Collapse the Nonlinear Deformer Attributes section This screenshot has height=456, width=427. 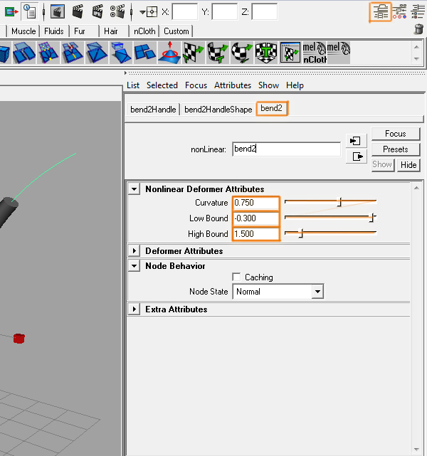[134, 189]
